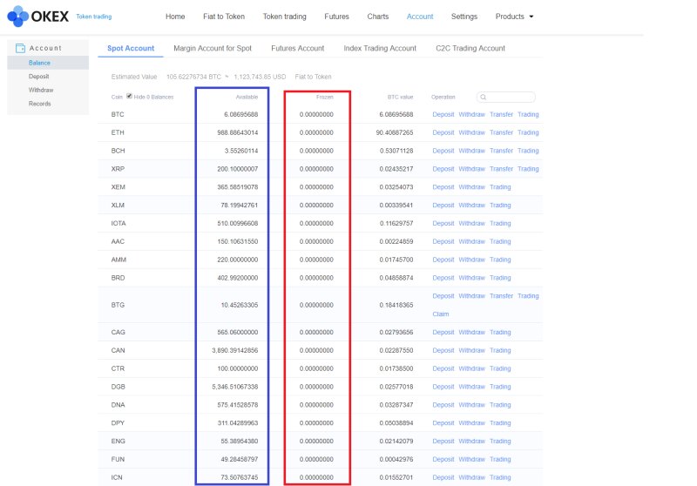
Task: Switch to Margin Account for Spot tab
Action: [213, 49]
